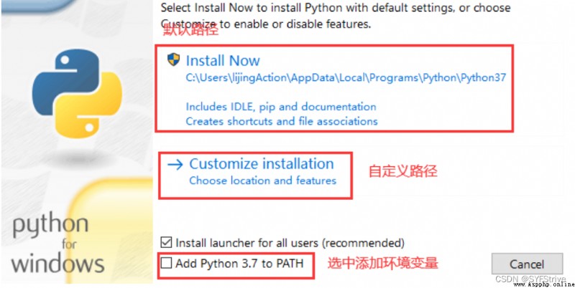
Task: Click the red 默认路径 annotation label
Action: 190,29
